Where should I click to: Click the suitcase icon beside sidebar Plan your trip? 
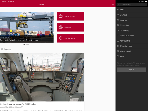point(118,41)
